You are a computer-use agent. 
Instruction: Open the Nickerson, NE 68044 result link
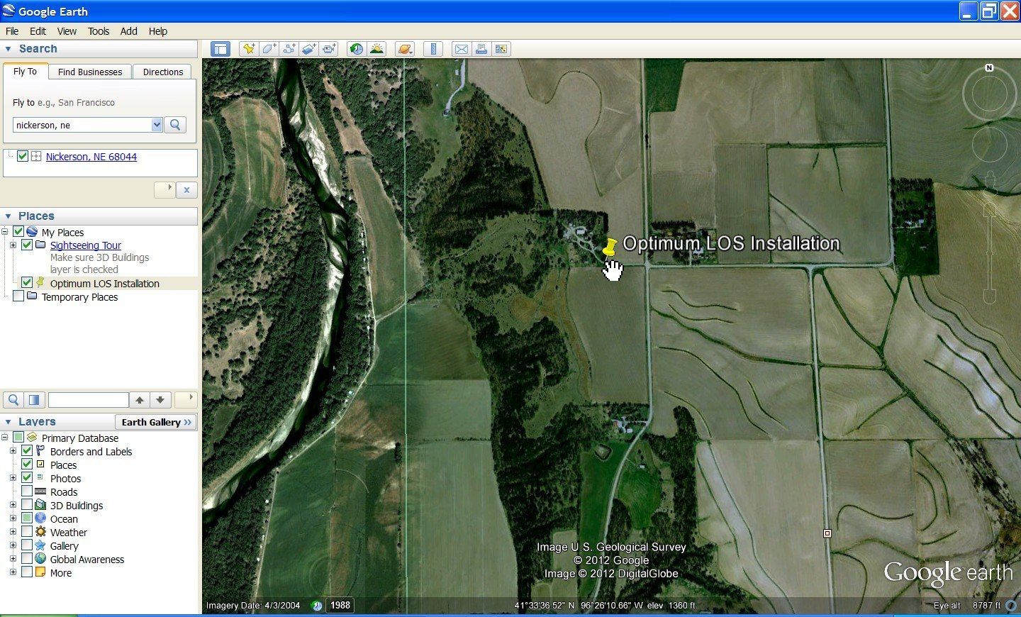(x=91, y=157)
